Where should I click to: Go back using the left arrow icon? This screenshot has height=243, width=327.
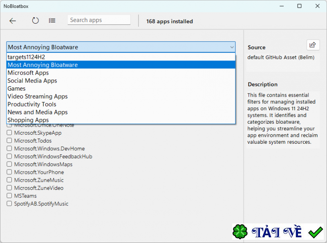click(13, 21)
